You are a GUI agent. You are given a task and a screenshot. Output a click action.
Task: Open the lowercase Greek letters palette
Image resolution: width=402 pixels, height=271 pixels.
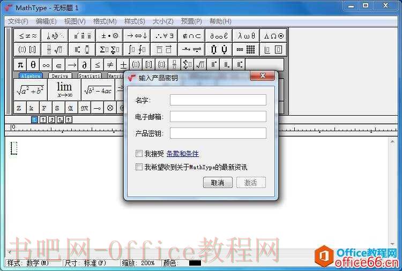point(246,36)
